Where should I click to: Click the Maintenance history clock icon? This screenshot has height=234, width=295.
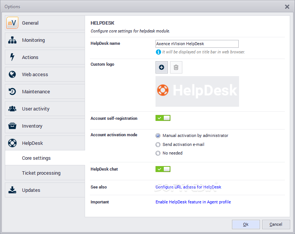[12, 91]
